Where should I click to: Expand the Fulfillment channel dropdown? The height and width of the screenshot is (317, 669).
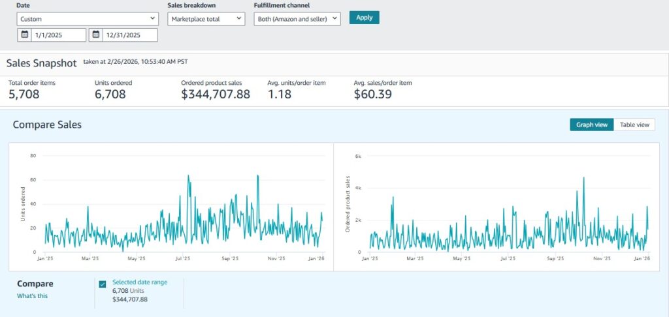[x=297, y=19]
